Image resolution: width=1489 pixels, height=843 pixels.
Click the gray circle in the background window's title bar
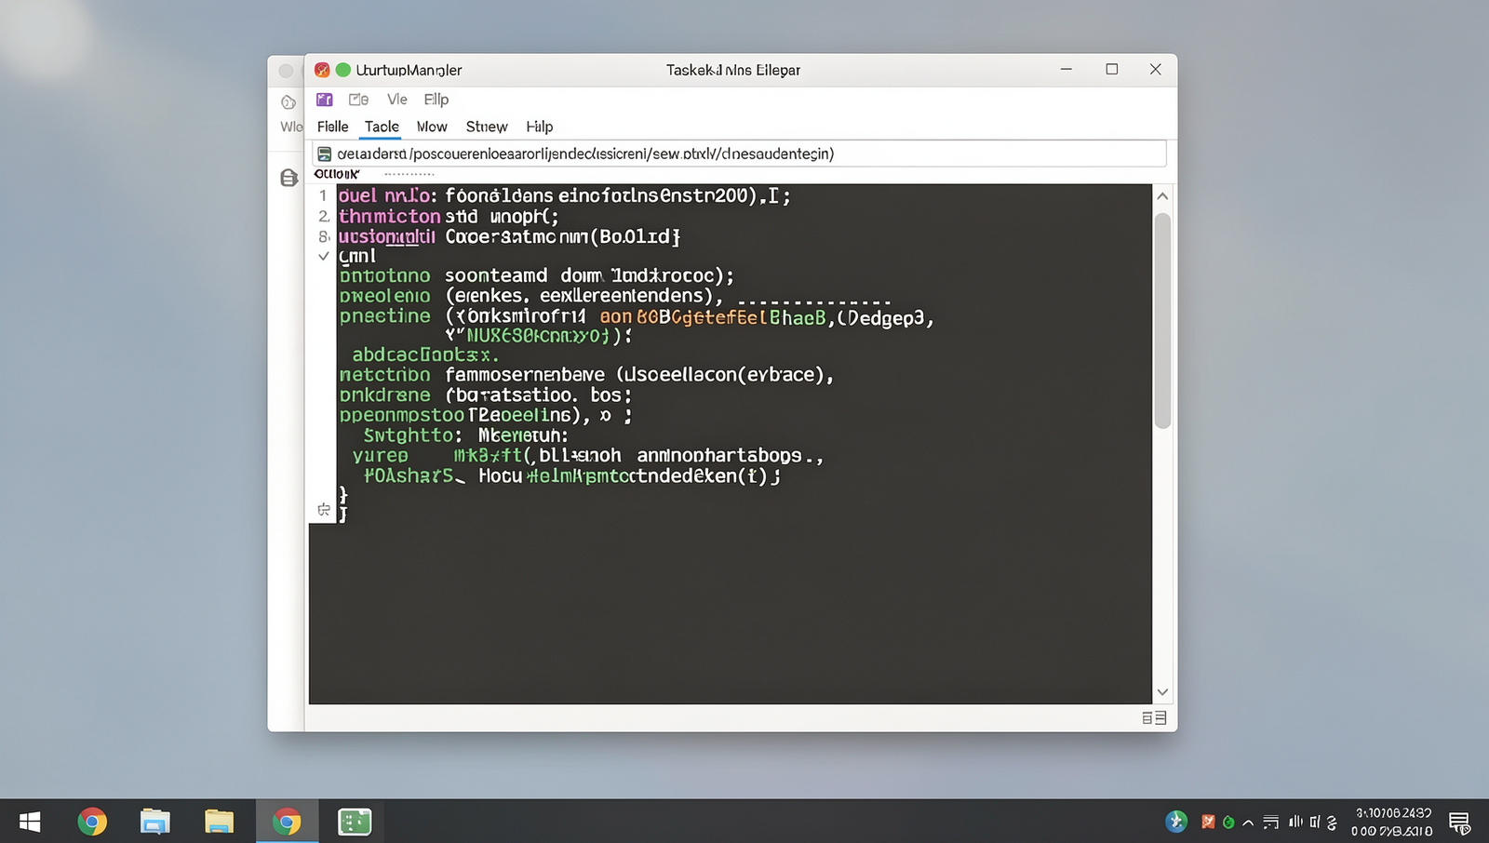tap(286, 71)
